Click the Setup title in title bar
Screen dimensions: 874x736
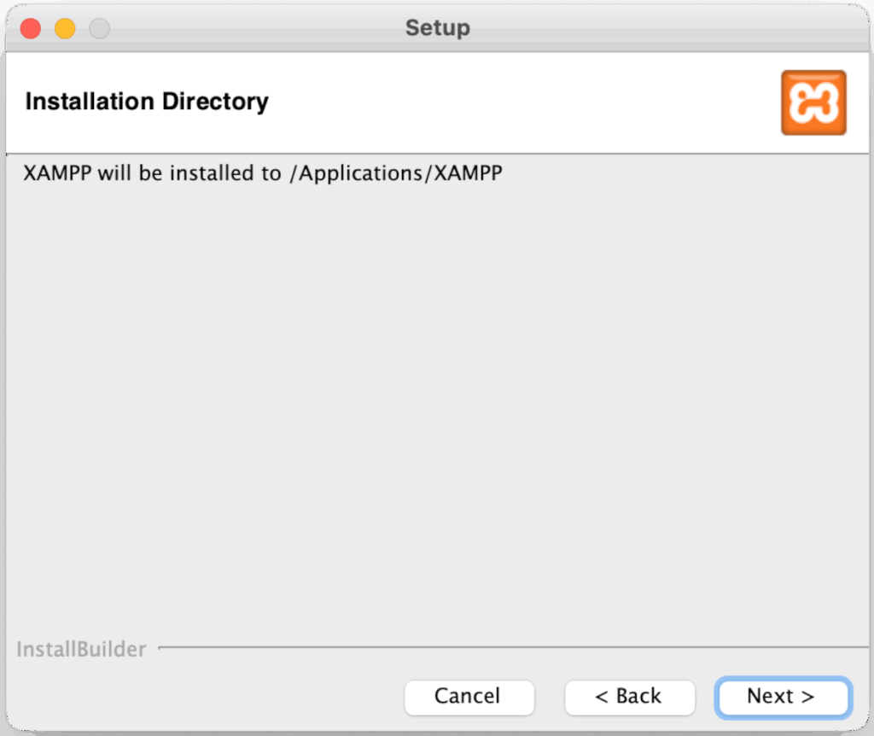point(437,28)
